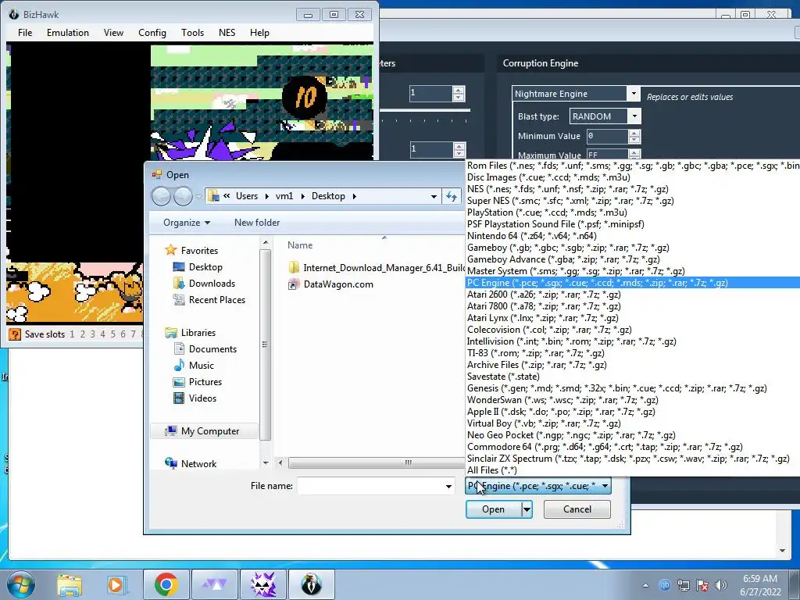Open the NES menu in BizHawk
Image resolution: width=800 pixels, height=600 pixels.
tap(227, 33)
